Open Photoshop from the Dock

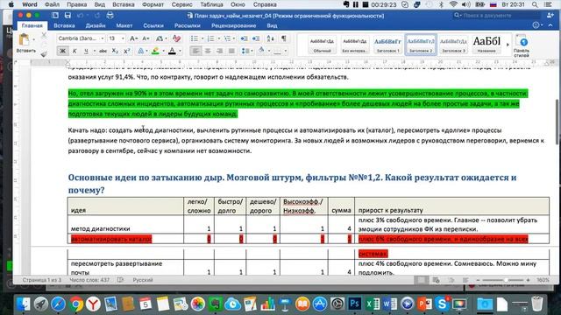[354, 304]
